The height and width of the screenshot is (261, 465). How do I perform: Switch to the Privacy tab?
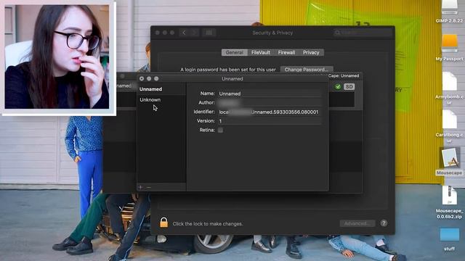[311, 52]
